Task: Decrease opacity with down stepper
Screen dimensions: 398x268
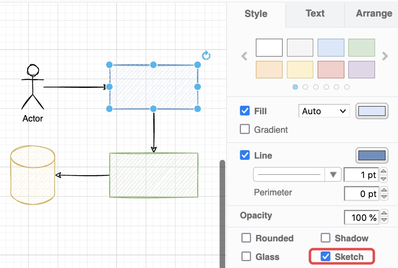Action: click(384, 221)
